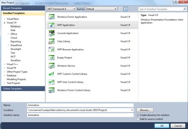188x129 pixels.
Task: Click the Windows Service template icon
Action: tap(51, 66)
